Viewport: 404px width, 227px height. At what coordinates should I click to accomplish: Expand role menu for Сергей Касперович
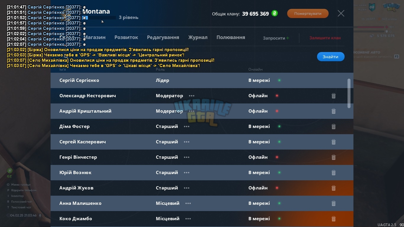186,142
